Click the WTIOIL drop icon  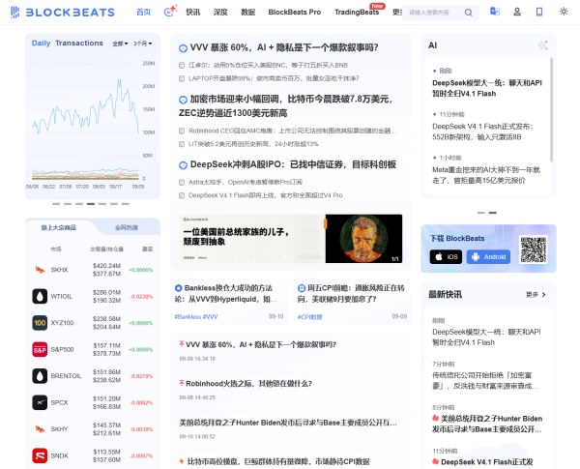click(x=40, y=296)
